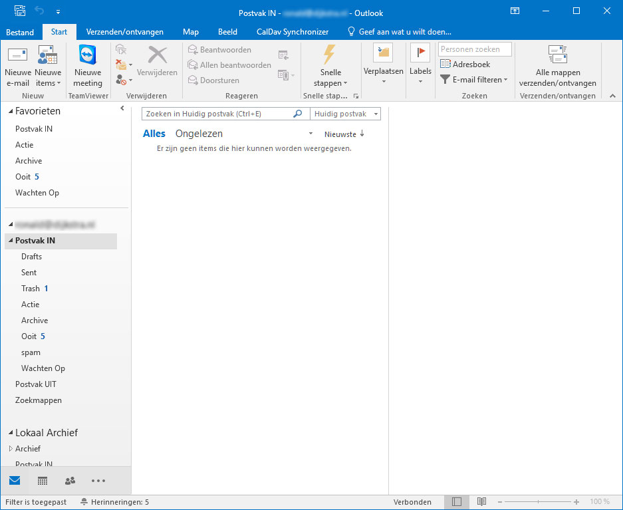Open the People contacts icon
The image size is (623, 510).
coord(70,481)
